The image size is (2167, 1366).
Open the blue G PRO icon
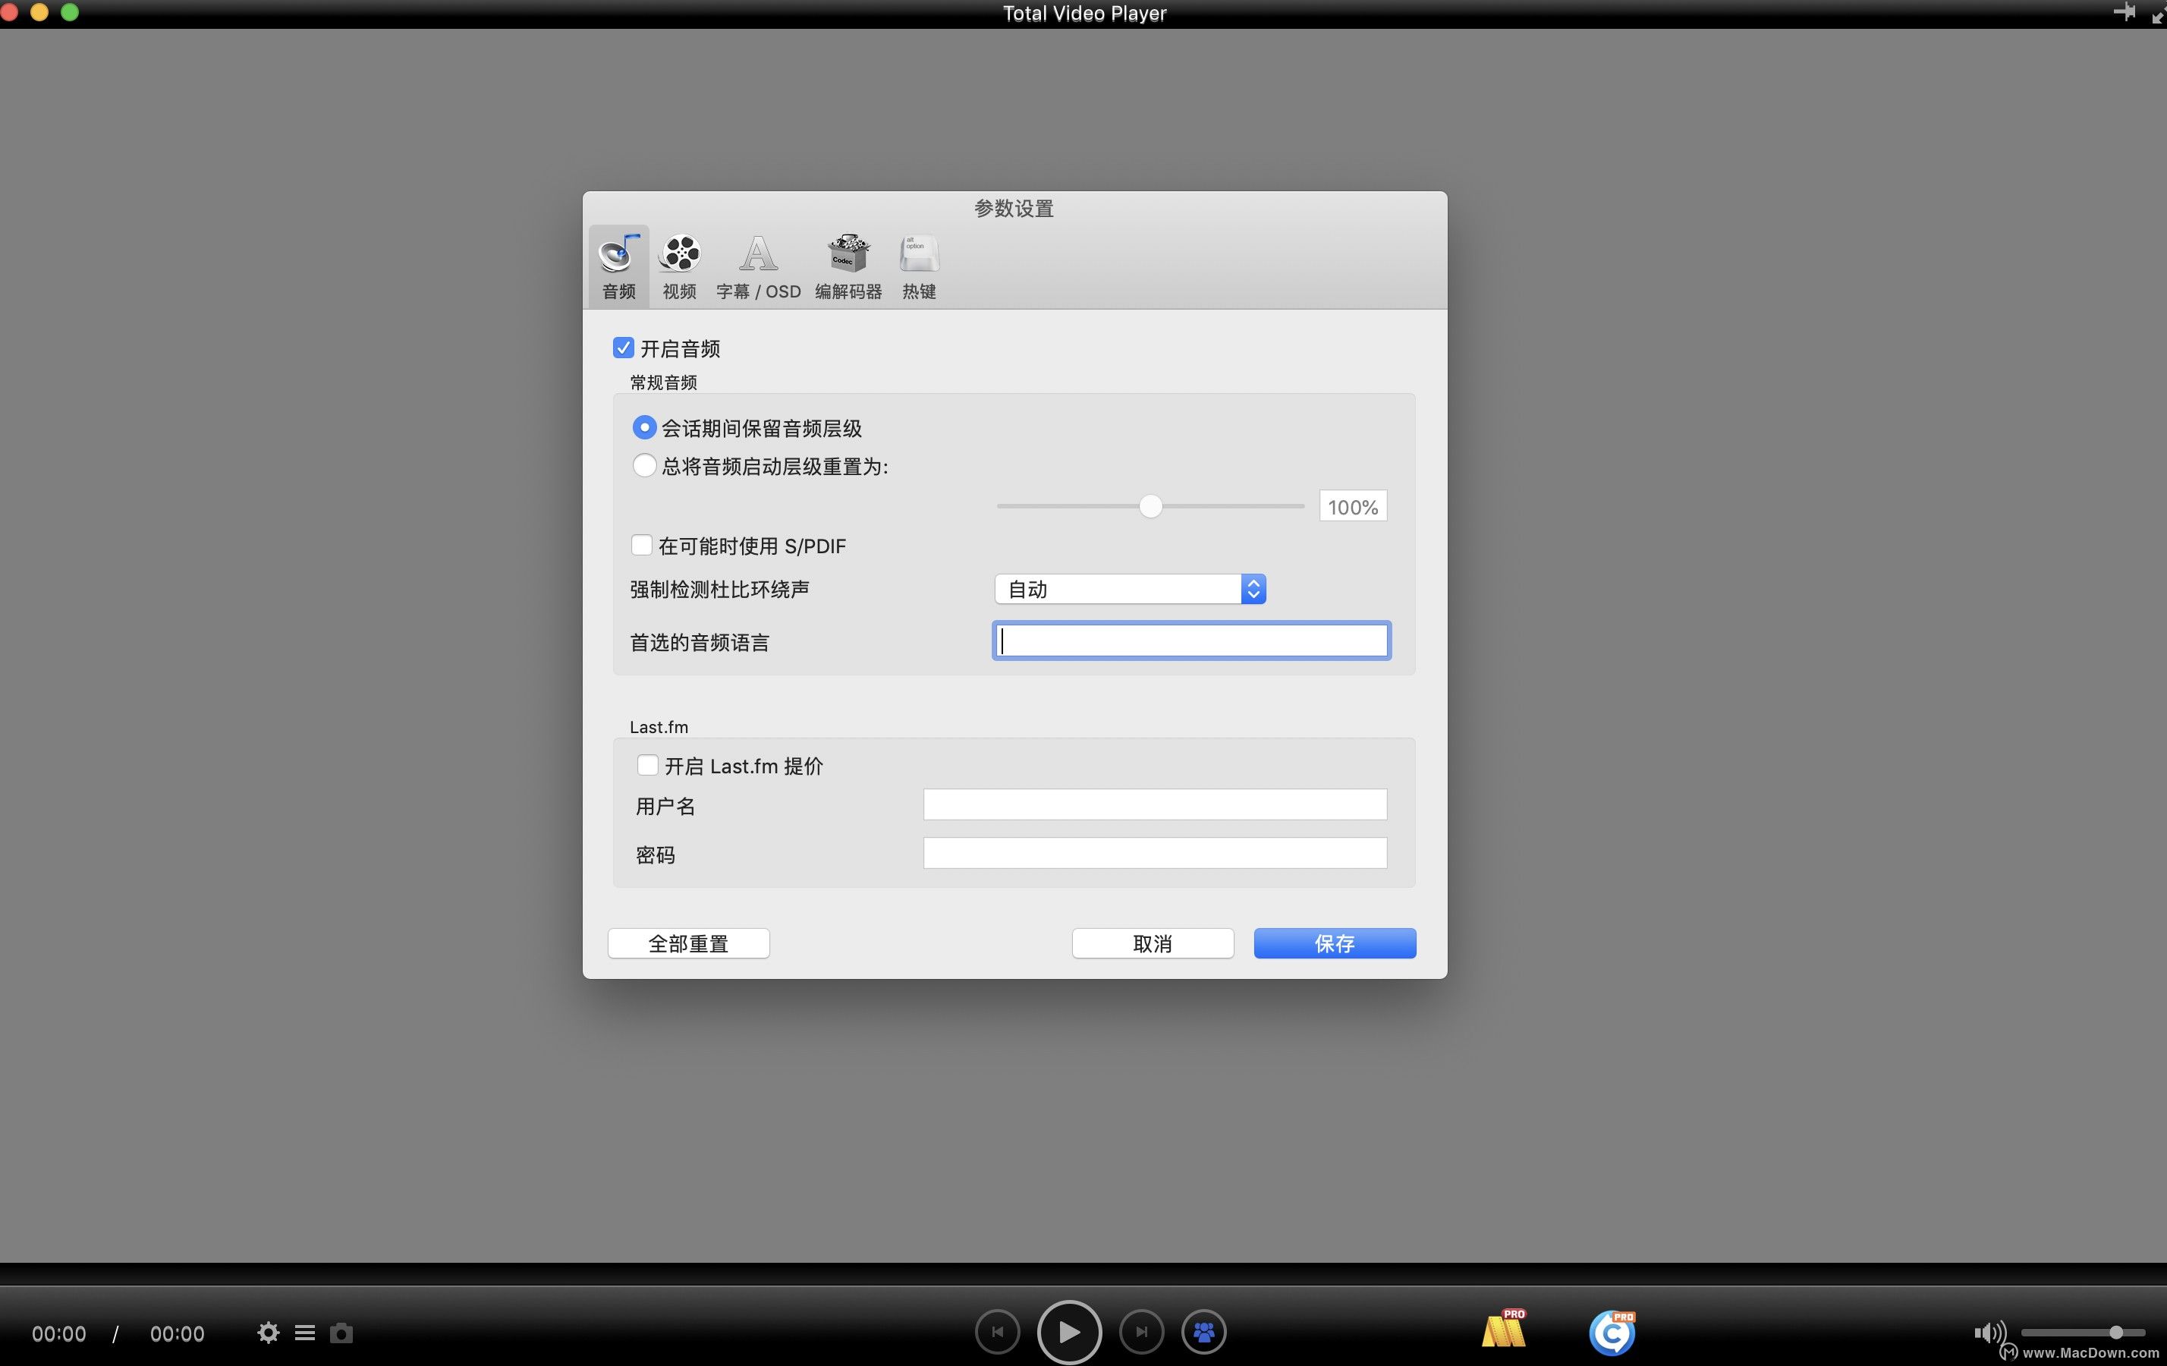pos(1612,1333)
